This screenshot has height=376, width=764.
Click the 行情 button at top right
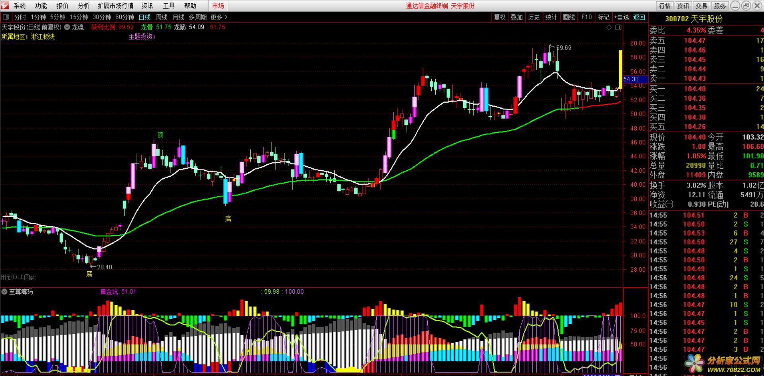(x=665, y=6)
